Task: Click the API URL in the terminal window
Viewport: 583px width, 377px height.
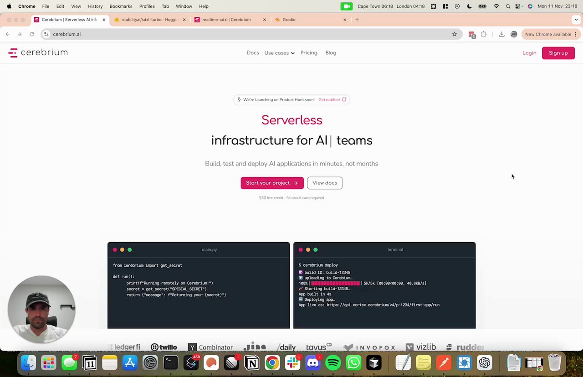Action: [x=383, y=305]
